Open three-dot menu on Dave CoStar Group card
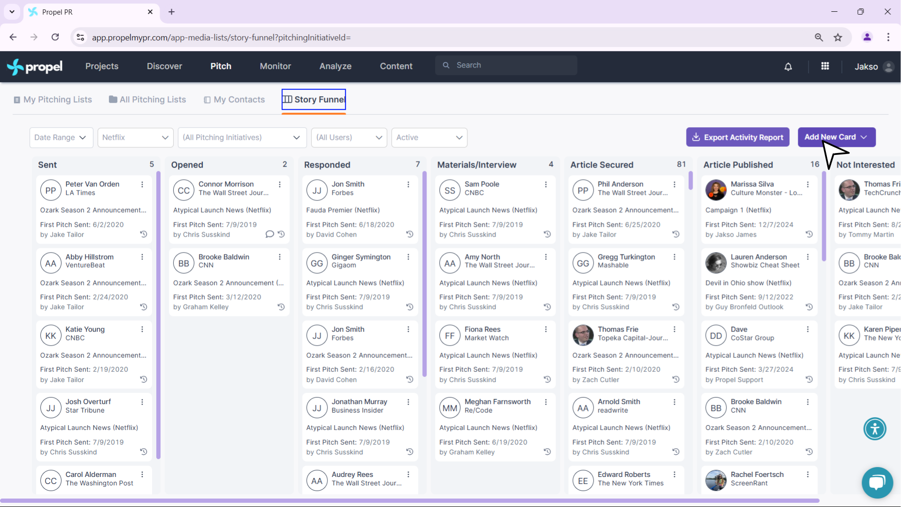The image size is (901, 507). [x=808, y=330]
